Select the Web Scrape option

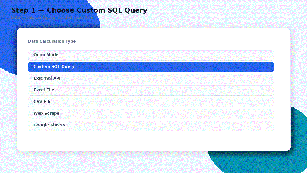[x=151, y=114]
